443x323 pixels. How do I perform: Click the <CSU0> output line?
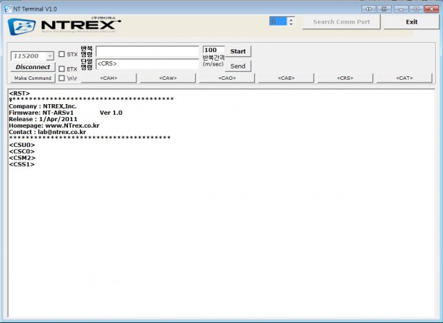tap(22, 145)
